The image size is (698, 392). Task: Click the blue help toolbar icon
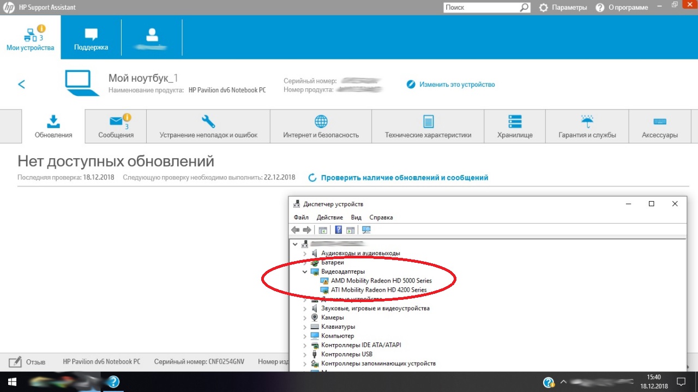pyautogui.click(x=339, y=230)
